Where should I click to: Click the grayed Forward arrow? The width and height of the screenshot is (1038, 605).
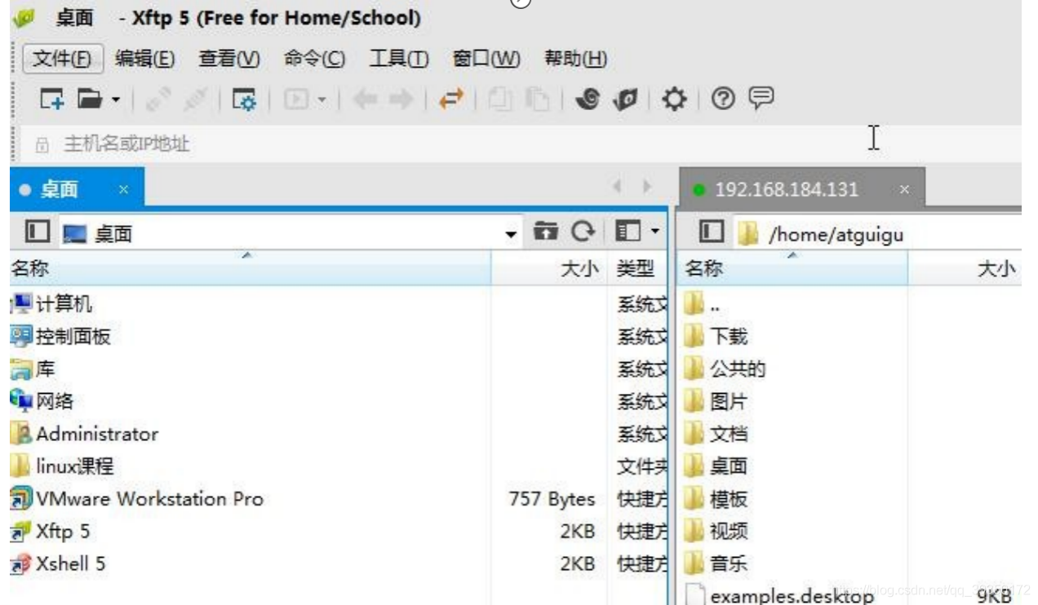pyautogui.click(x=401, y=99)
